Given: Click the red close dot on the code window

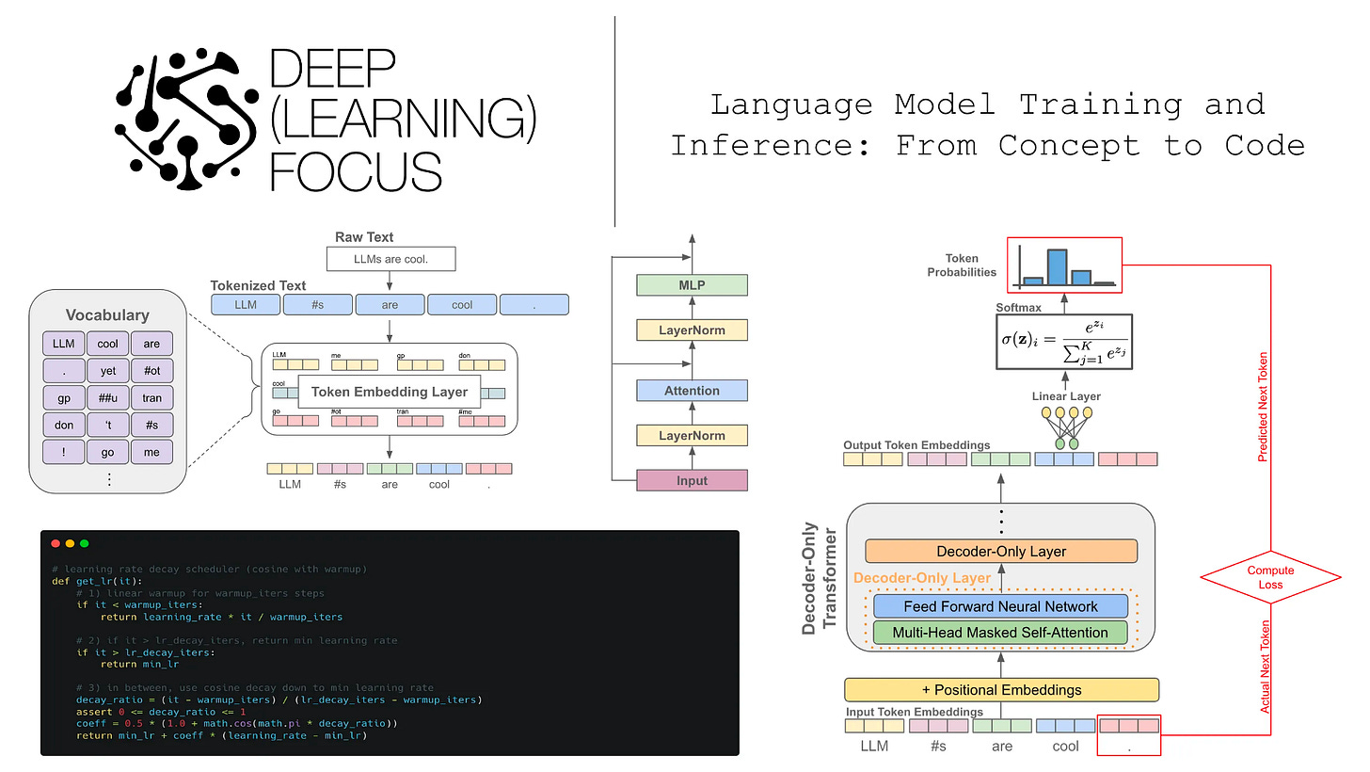Looking at the screenshot, I should tap(56, 543).
